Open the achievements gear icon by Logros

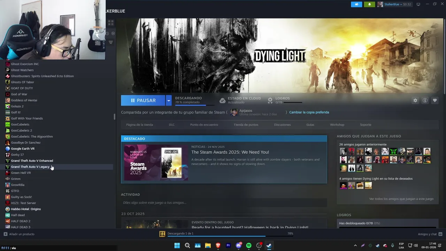pyautogui.click(x=270, y=100)
